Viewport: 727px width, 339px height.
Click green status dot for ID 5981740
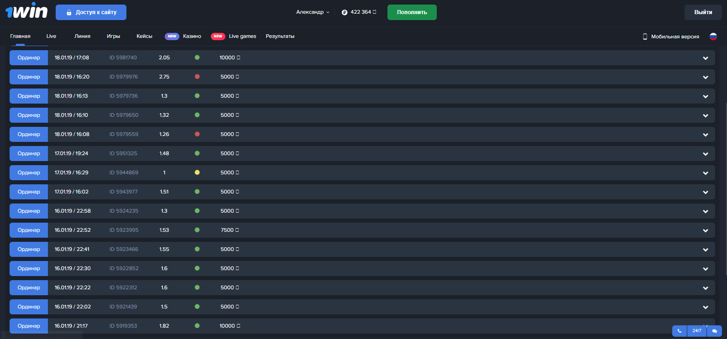pyautogui.click(x=197, y=57)
